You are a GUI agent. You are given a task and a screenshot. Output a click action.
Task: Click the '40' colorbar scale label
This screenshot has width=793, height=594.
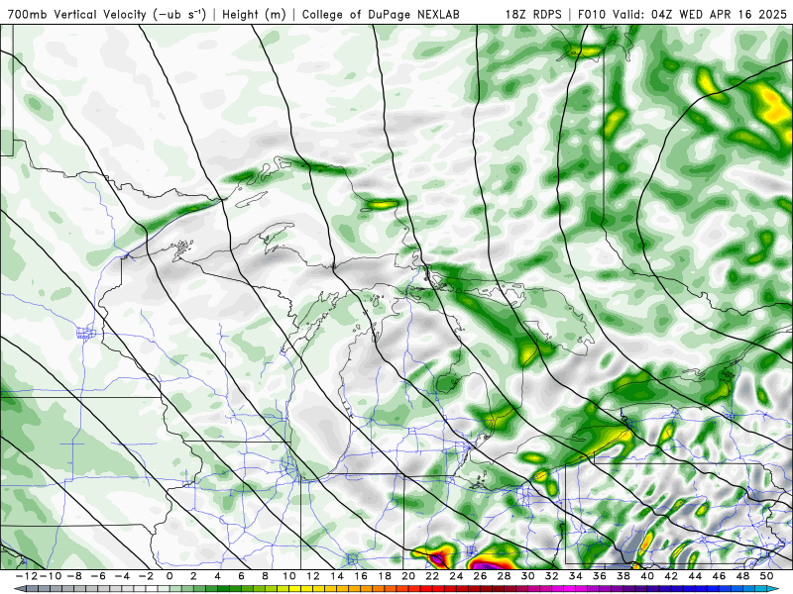[x=647, y=576]
